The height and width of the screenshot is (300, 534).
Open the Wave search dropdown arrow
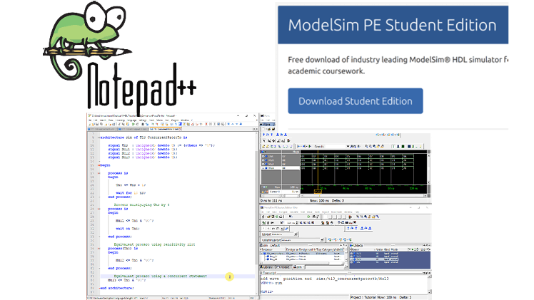348,146
